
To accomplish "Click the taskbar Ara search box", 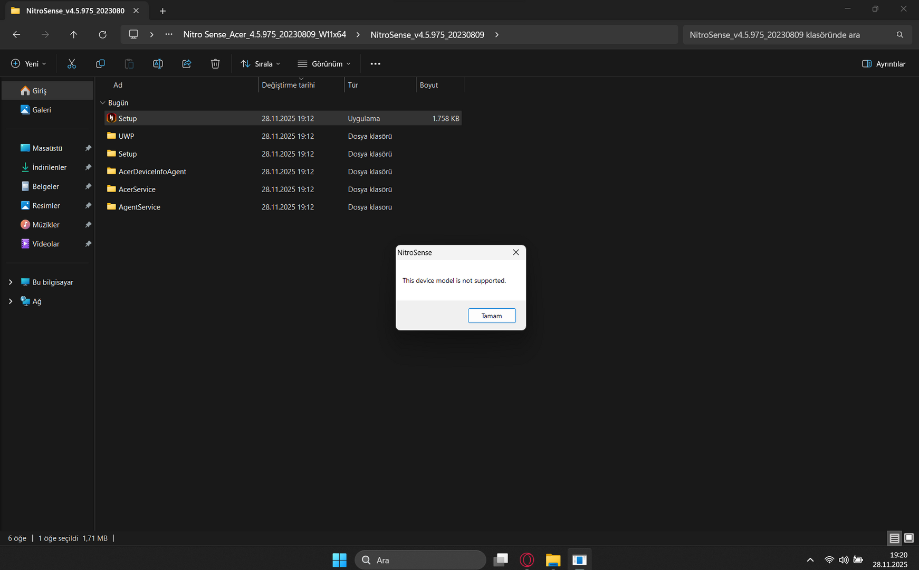I will tap(420, 560).
